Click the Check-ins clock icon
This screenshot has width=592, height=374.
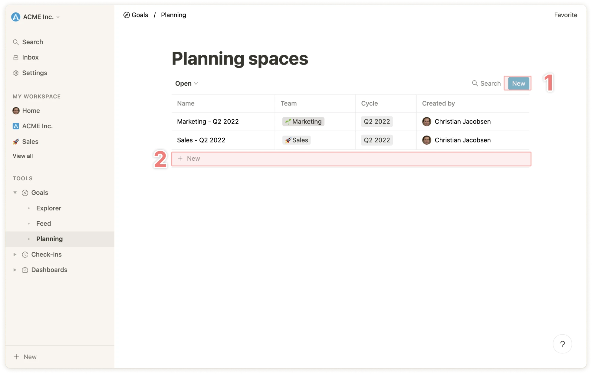point(25,254)
